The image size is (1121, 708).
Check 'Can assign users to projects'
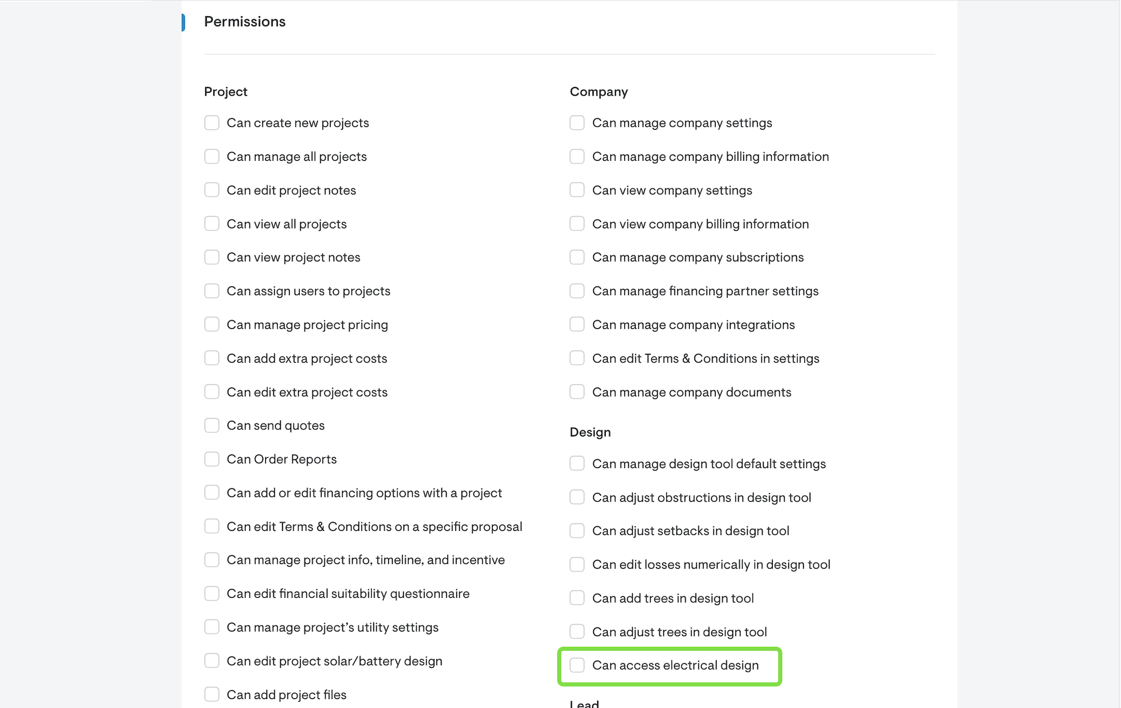(212, 291)
